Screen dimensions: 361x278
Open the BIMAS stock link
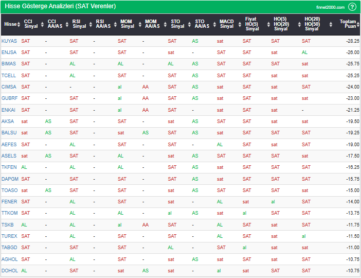[x=9, y=64]
